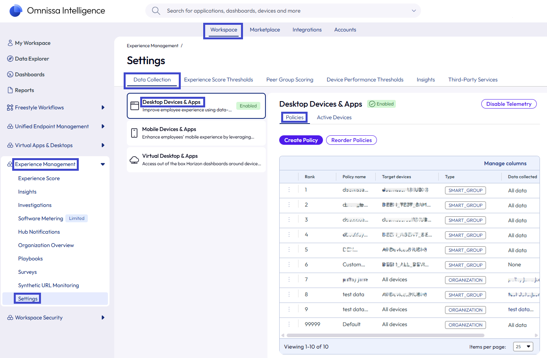Open row actions menu for rank 1
This screenshot has width=547, height=358.
coord(289,190)
